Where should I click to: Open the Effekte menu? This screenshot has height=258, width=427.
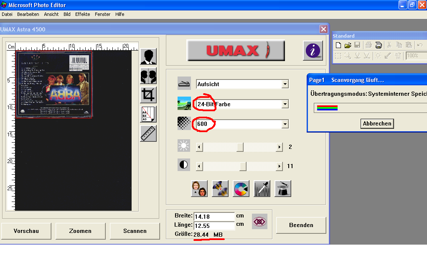click(x=82, y=14)
